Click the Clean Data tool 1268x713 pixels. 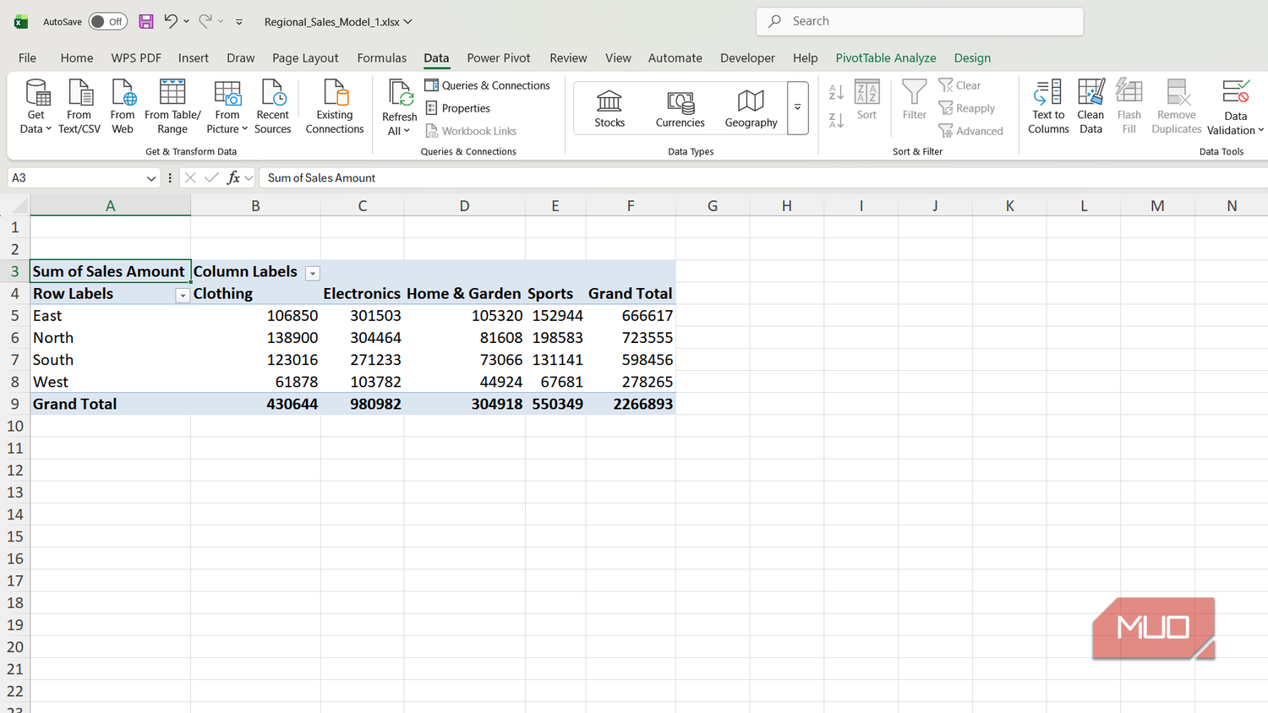point(1090,106)
